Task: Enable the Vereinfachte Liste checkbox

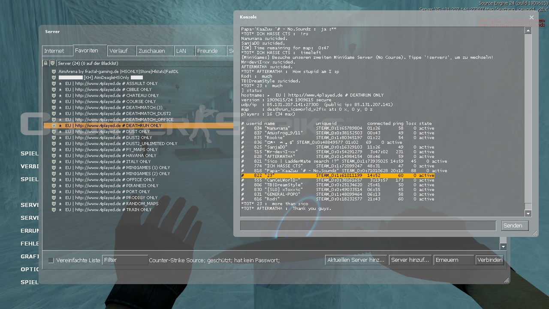Action: [x=51, y=260]
